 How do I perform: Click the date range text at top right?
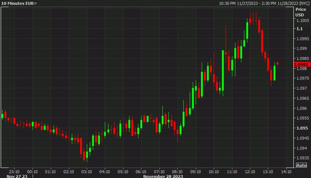[x=264, y=3]
